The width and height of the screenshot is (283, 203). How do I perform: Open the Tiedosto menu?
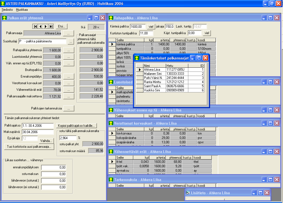(x=7, y=10)
